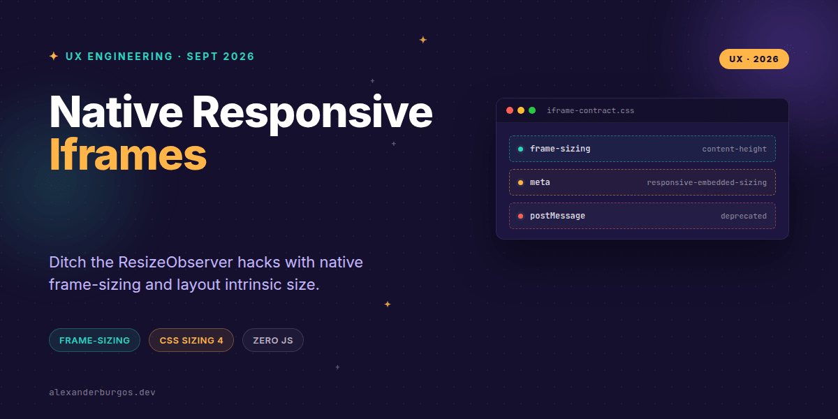Open the alexanderburgos.dev link
The image size is (838, 419).
[x=103, y=392]
